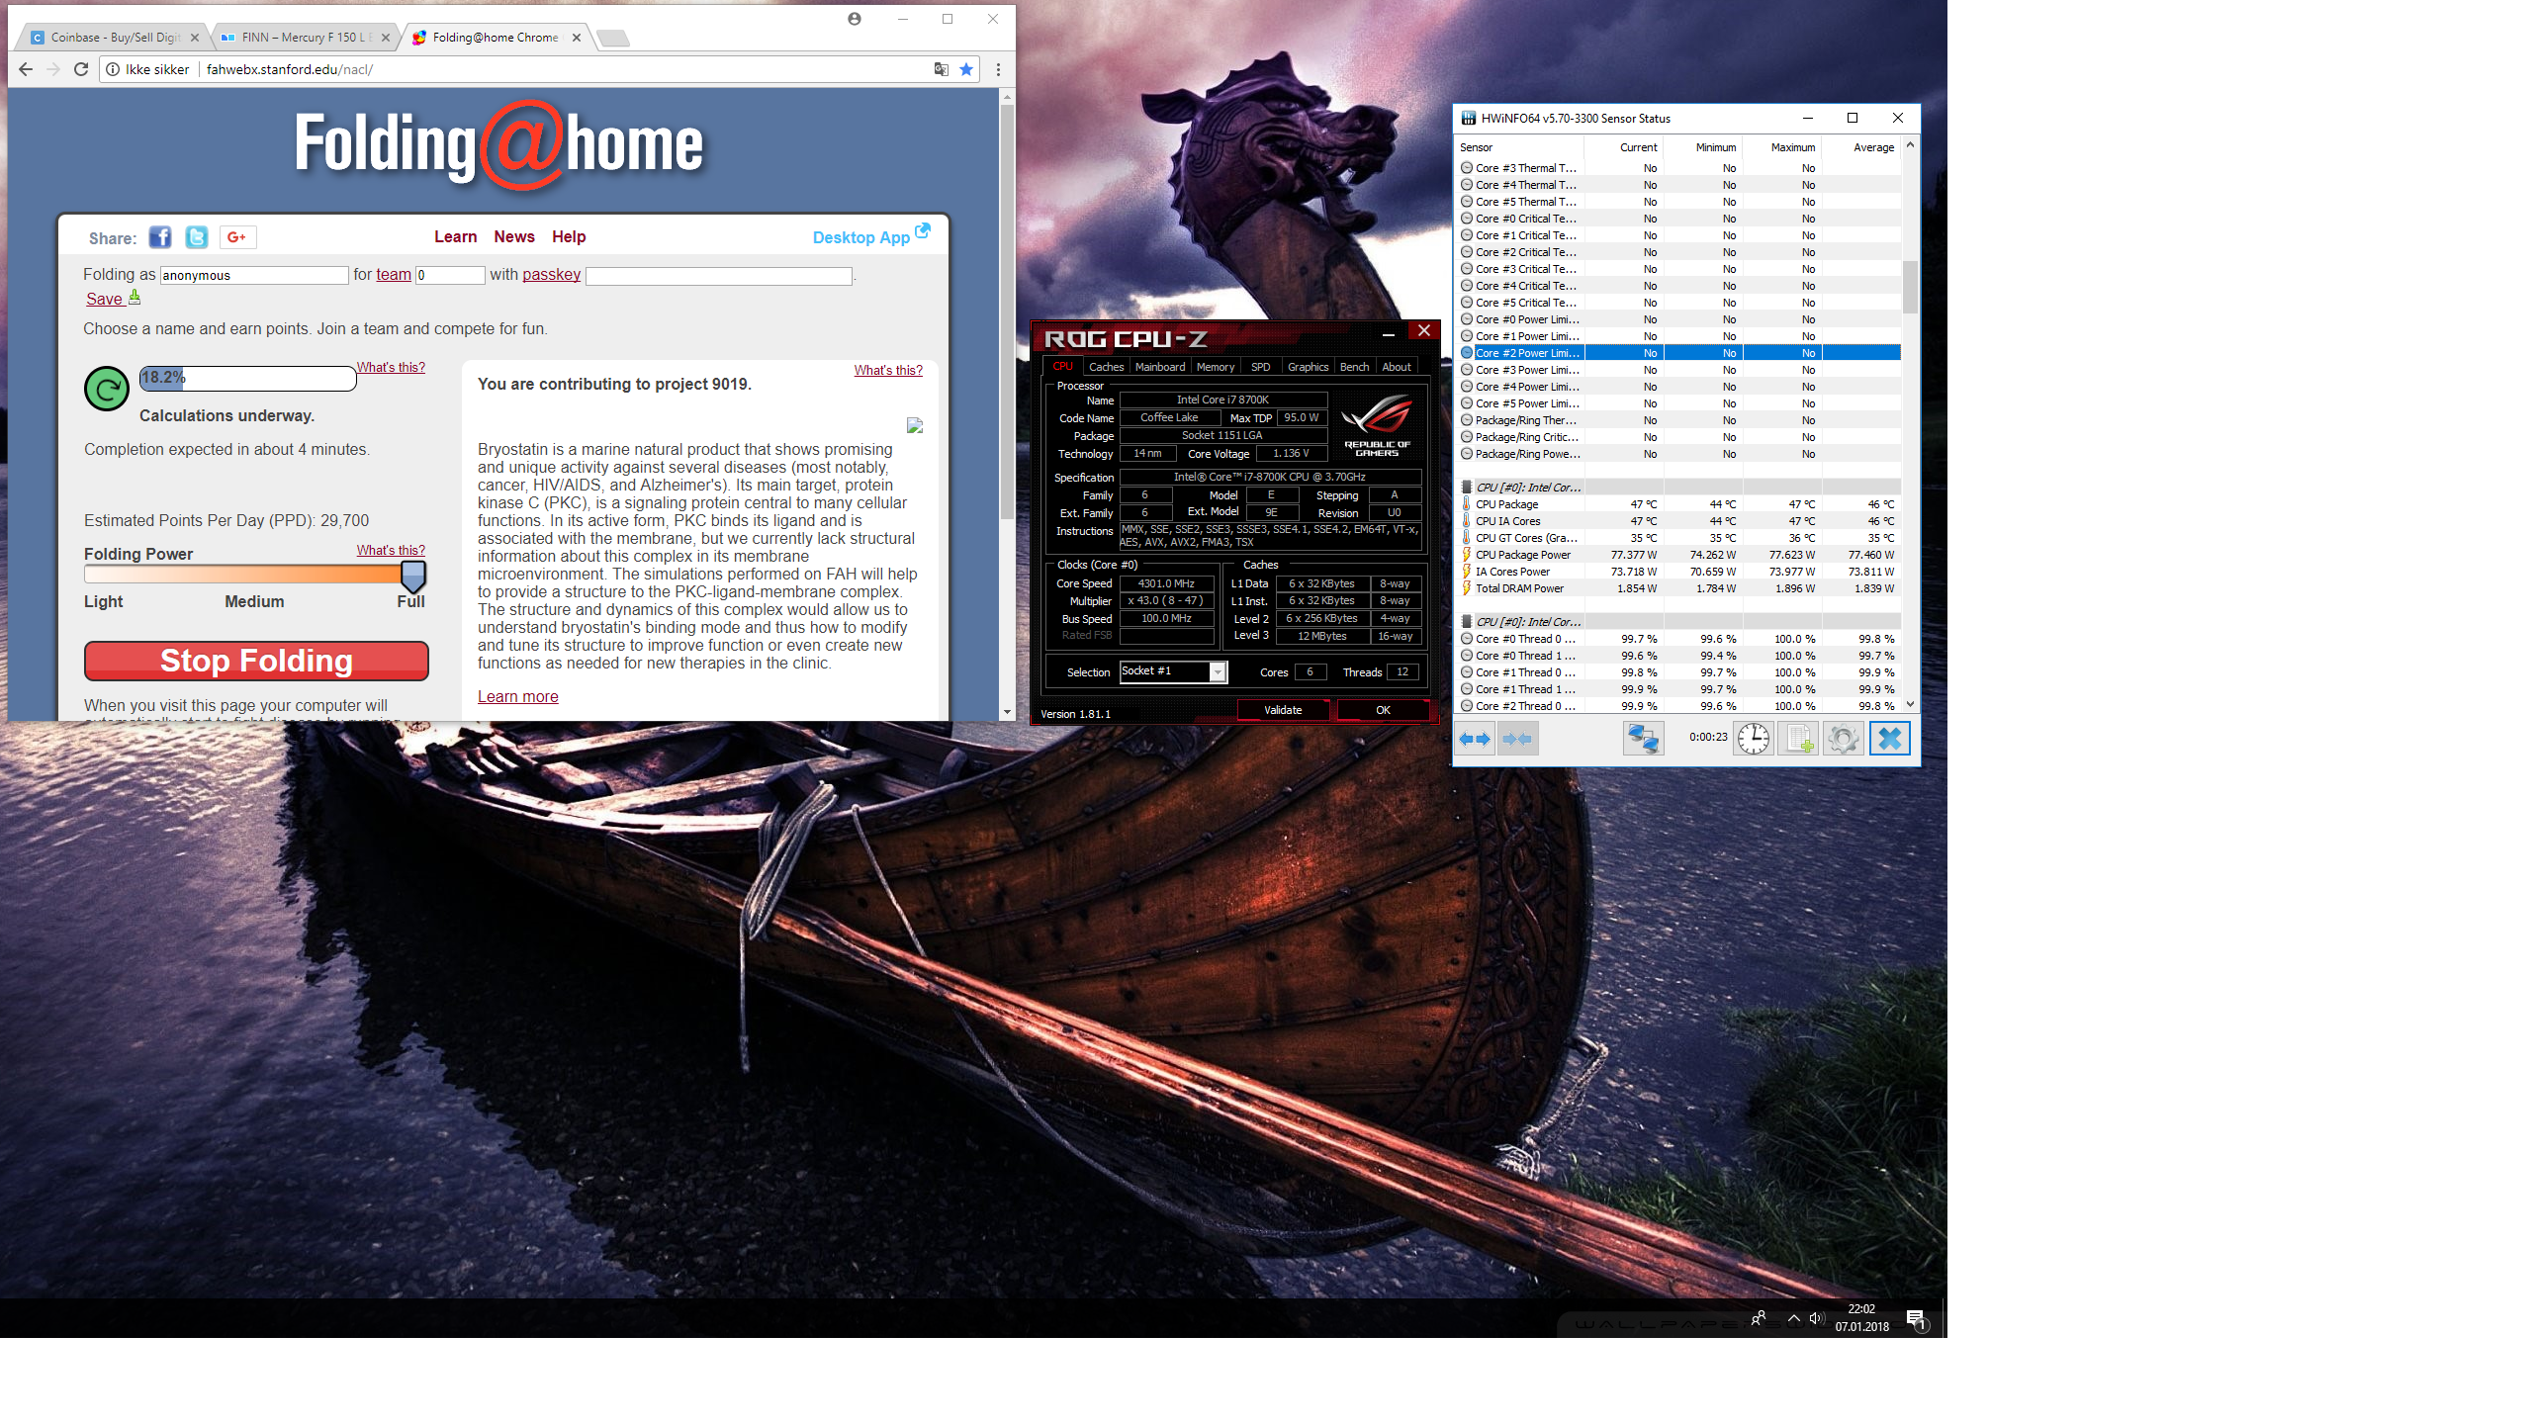Click the Chrome back arrow
The image size is (2532, 1424).
click(26, 69)
